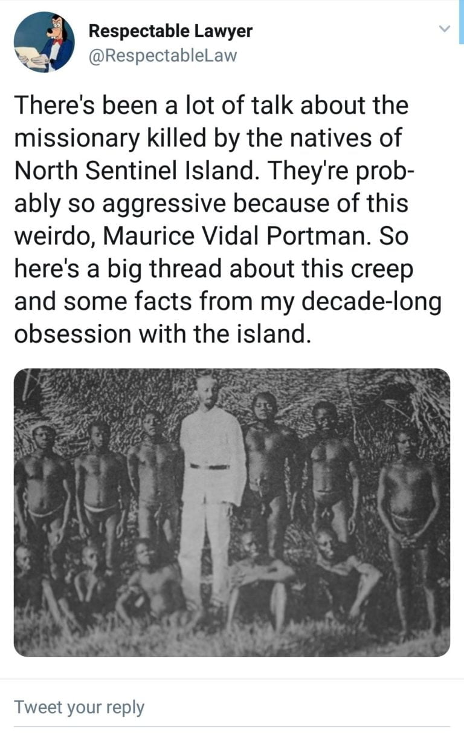The image size is (464, 733).
Task: Open the @RespectableLaw handle link
Action: coord(163,56)
